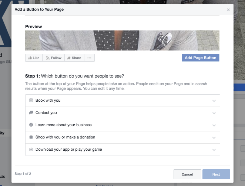Expand the Learn more about your business chevron
This screenshot has height=186, width=245.
click(214, 125)
